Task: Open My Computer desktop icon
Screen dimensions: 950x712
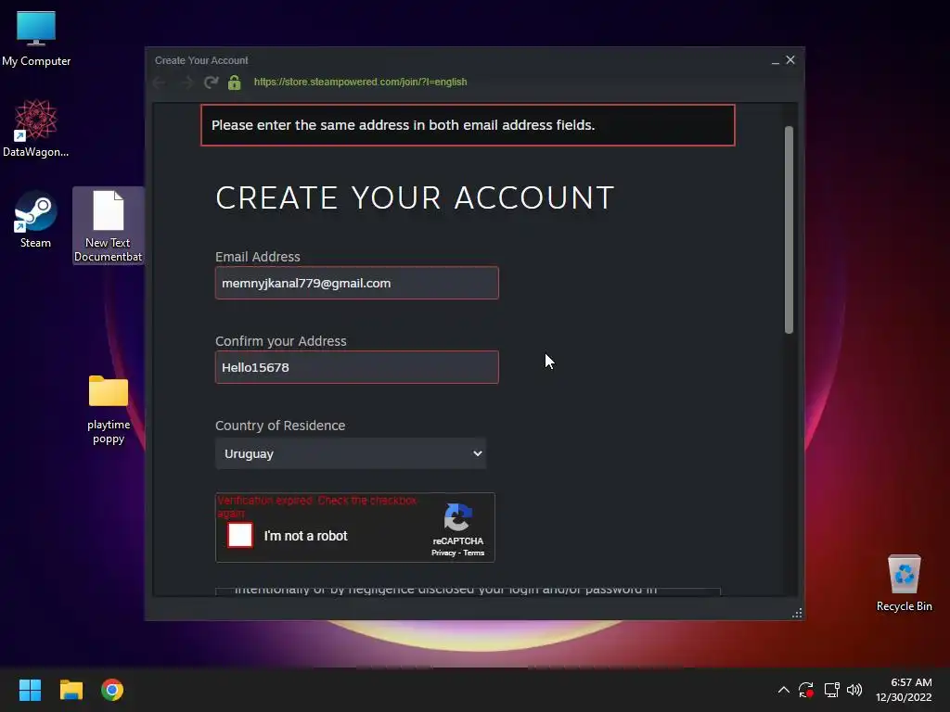Action: (x=36, y=38)
